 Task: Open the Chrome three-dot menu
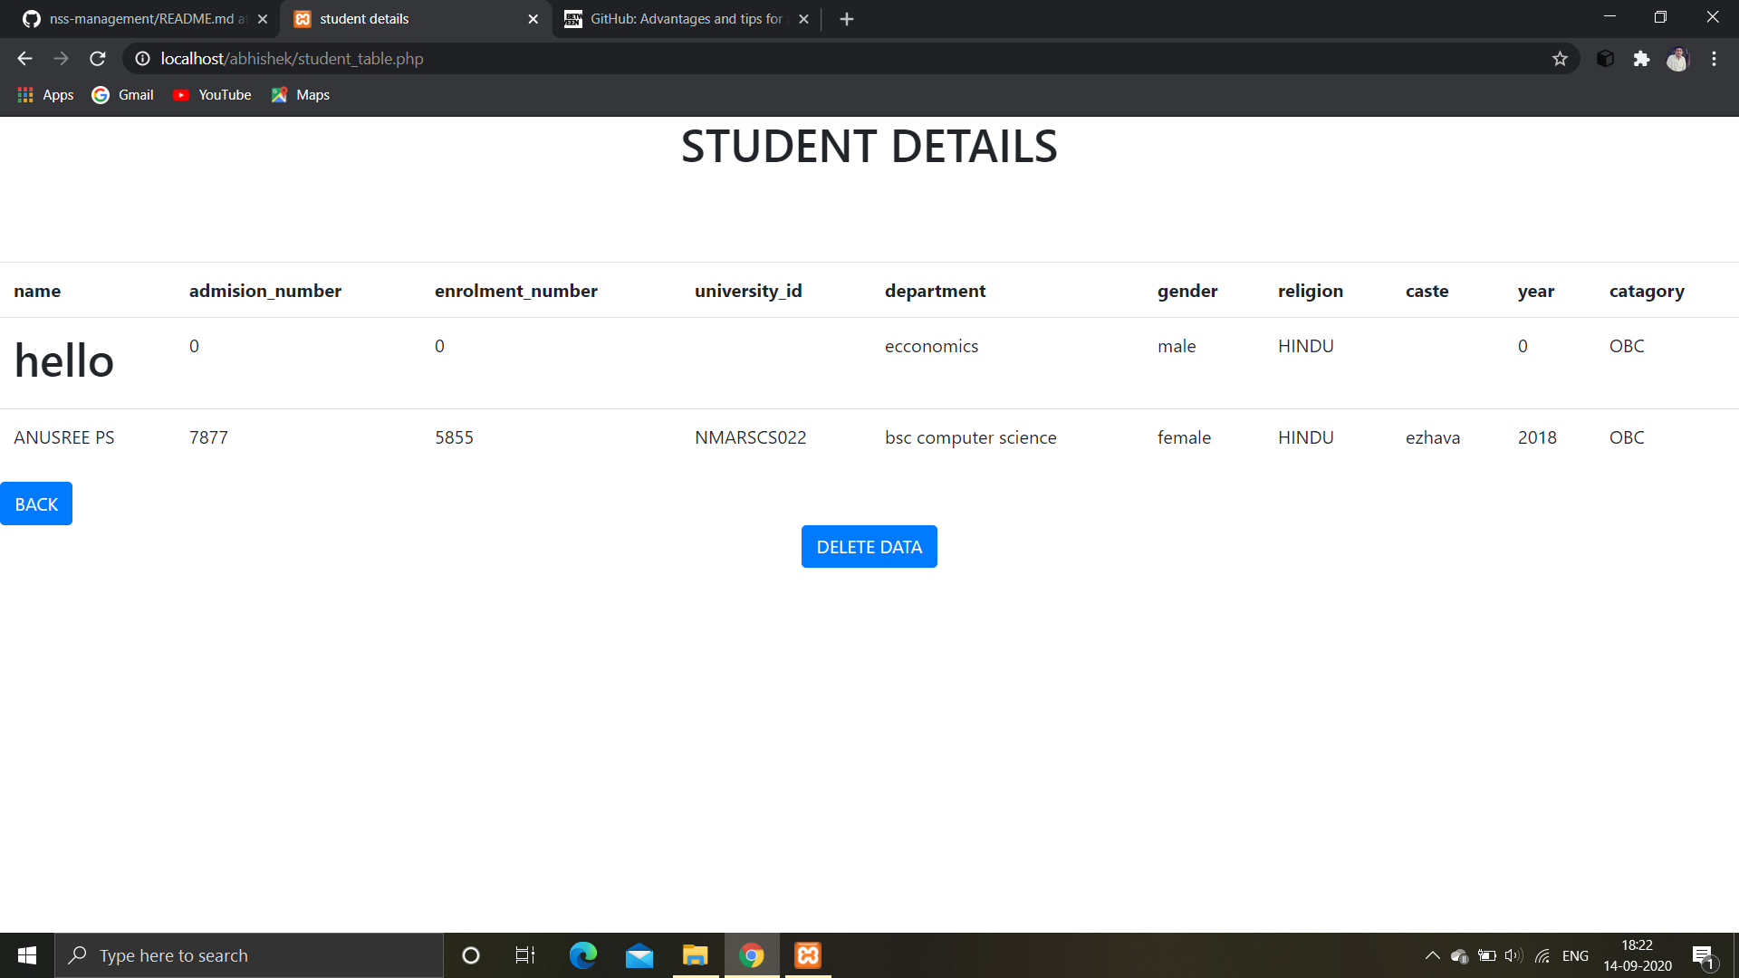[x=1714, y=58]
